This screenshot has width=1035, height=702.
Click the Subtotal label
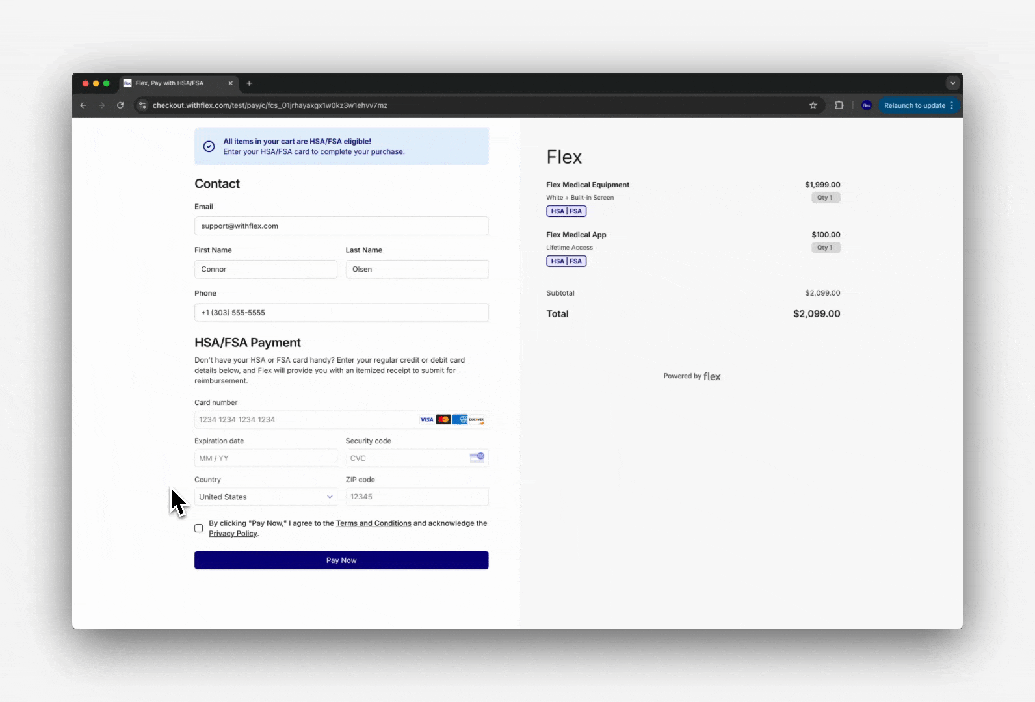(560, 293)
